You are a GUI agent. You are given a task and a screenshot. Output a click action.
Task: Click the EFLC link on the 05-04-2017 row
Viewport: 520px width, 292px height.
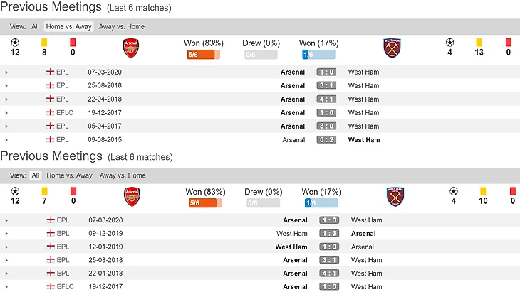tap(64, 126)
